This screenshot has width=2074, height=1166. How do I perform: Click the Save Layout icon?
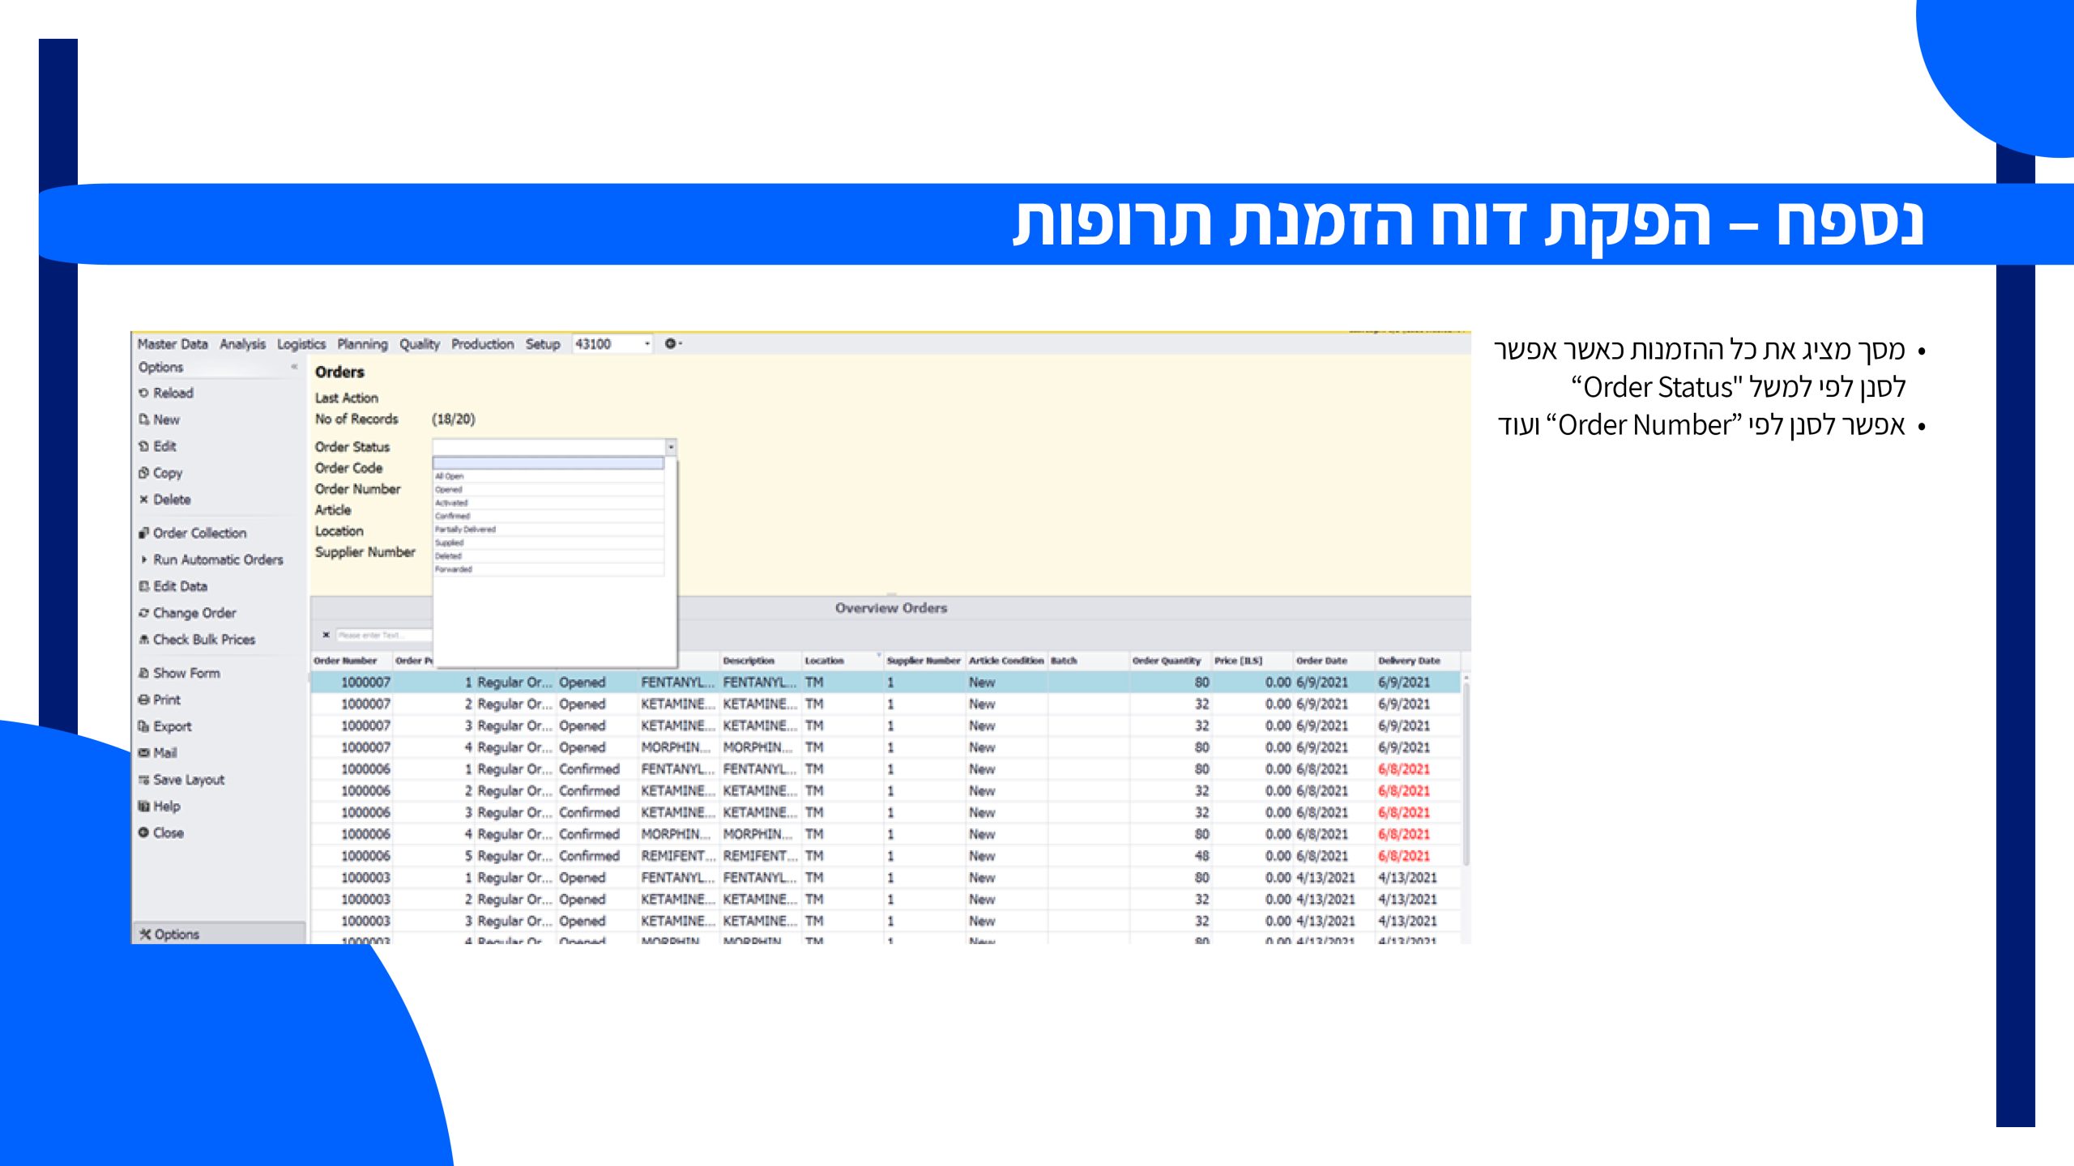(x=143, y=780)
